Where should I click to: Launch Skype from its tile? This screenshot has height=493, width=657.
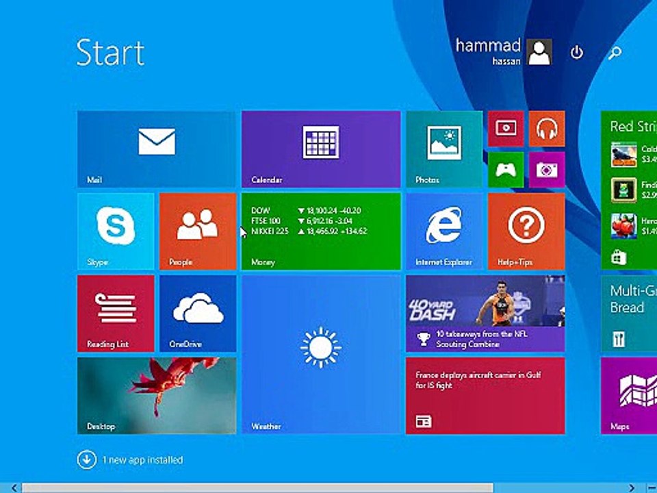pyautogui.click(x=116, y=231)
